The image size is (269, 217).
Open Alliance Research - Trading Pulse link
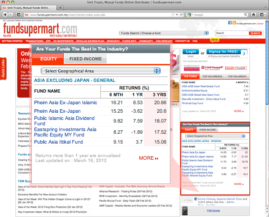click(x=126, y=191)
